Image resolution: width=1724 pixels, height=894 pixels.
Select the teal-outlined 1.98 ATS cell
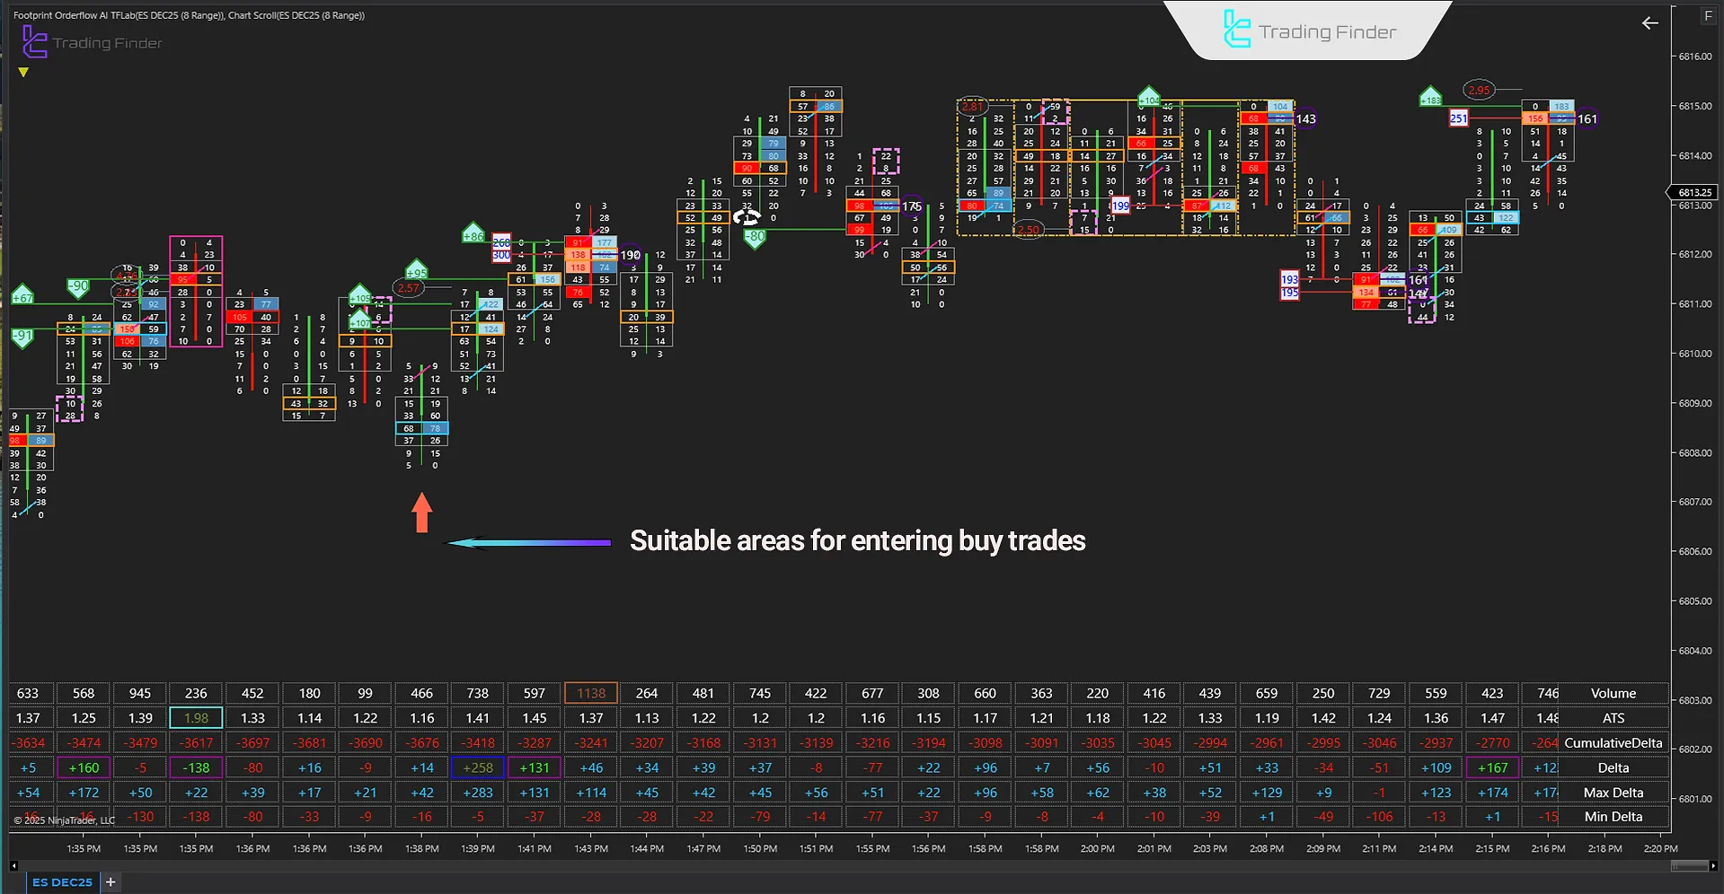195,718
